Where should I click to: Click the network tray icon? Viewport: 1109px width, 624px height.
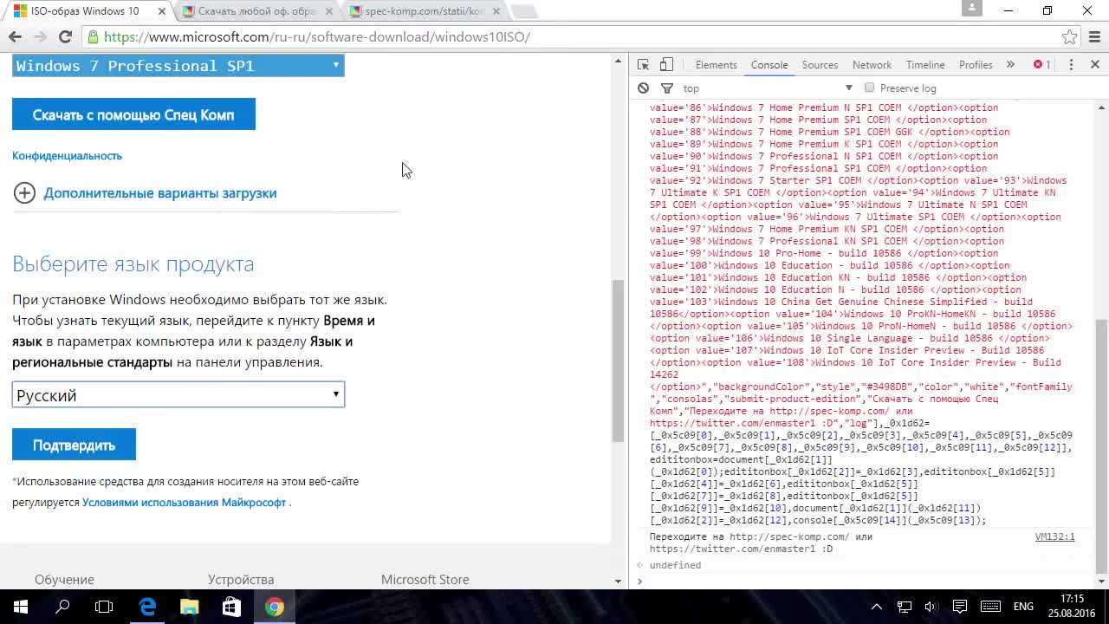click(904, 607)
